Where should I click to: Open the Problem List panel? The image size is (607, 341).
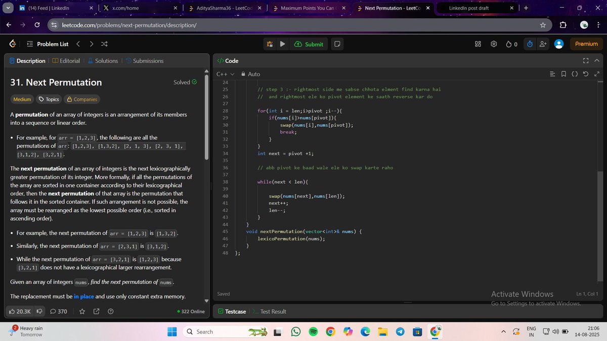[47, 44]
